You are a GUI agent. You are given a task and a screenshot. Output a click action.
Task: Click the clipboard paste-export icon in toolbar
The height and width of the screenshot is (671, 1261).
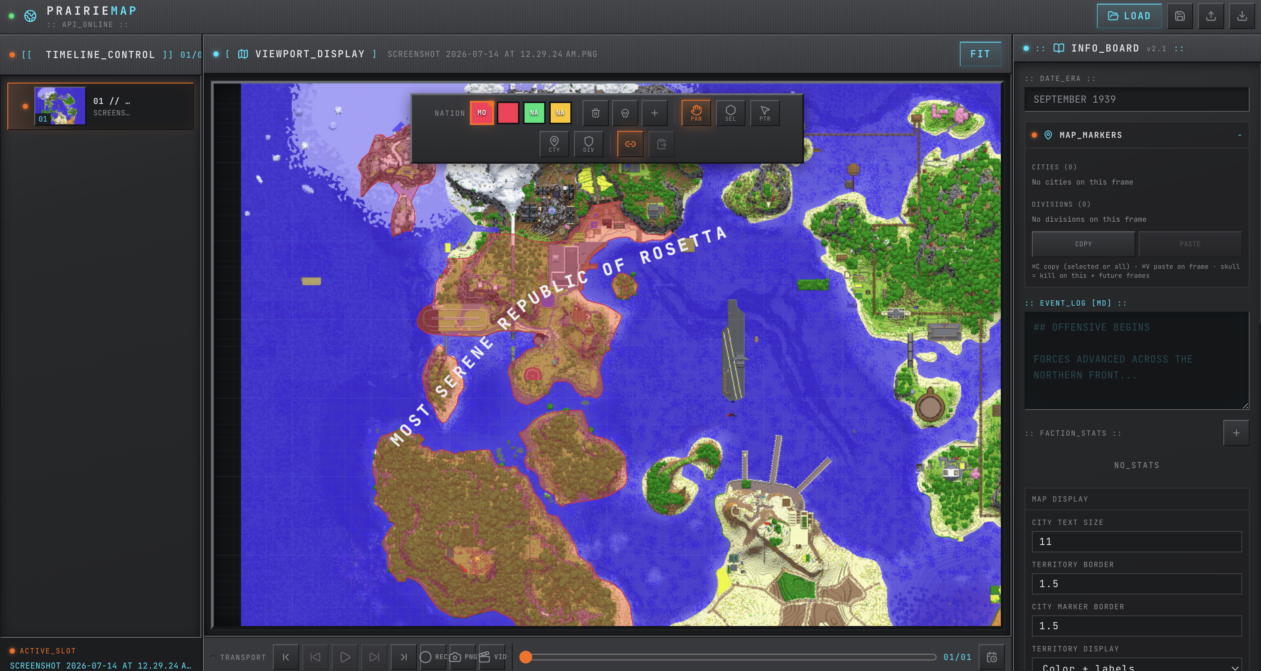coord(661,144)
